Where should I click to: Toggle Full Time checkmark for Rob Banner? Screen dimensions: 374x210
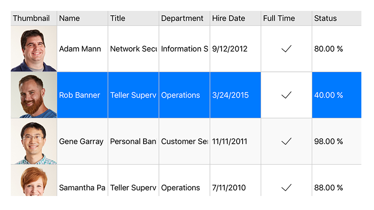[x=287, y=95]
